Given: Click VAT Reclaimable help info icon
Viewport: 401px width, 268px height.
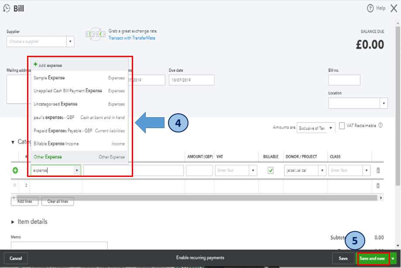Looking at the screenshot, I should point(380,125).
